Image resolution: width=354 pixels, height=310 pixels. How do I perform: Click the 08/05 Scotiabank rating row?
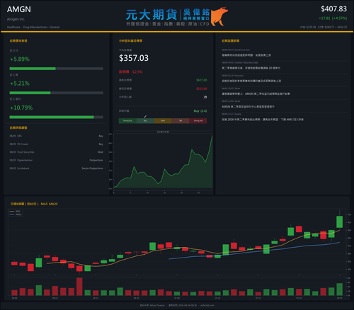[57, 168]
